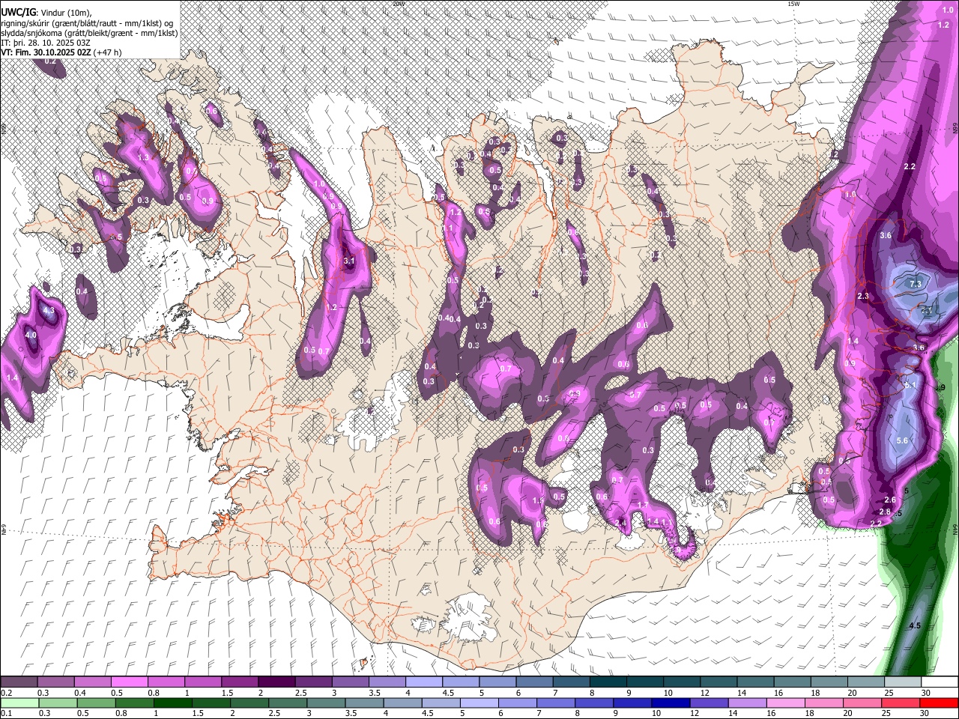Click the initial time "IT: þri. 28. 10. 2025 03Z"
Image resolution: width=959 pixels, height=719 pixels.
[46, 43]
